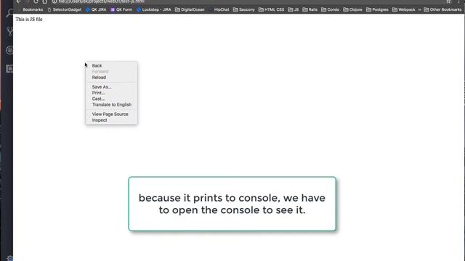Open QK Form bookmark
This screenshot has width=465, height=261.
coord(121,9)
